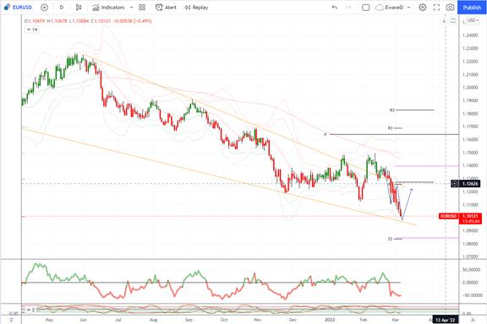Open the EwaveD layout dropdown
The image size is (487, 324).
point(393,8)
